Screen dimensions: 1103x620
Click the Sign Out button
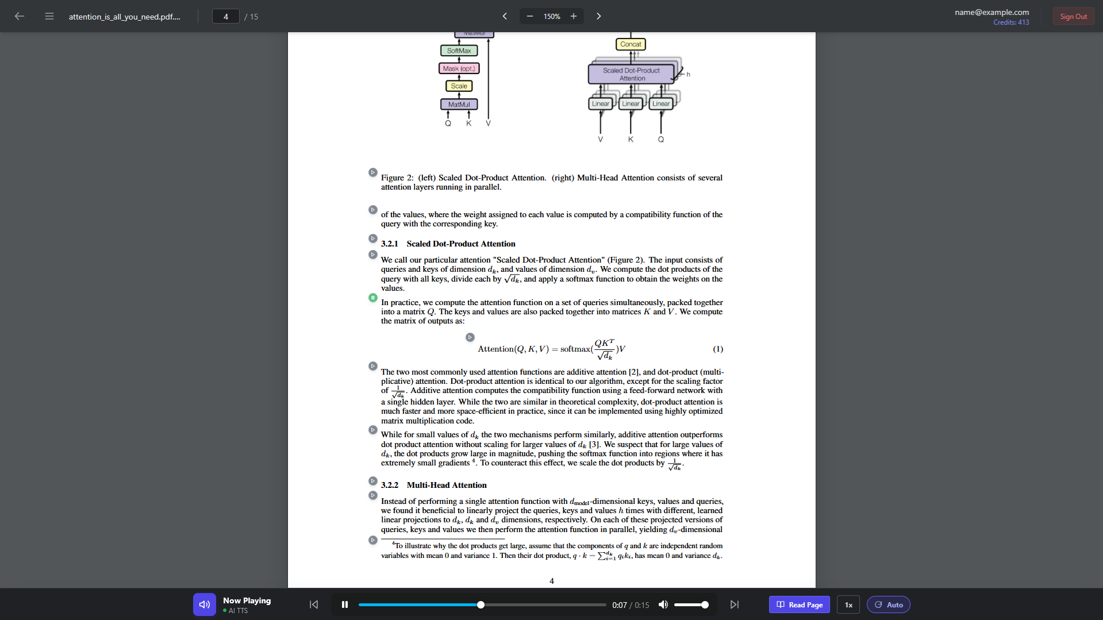click(x=1073, y=16)
